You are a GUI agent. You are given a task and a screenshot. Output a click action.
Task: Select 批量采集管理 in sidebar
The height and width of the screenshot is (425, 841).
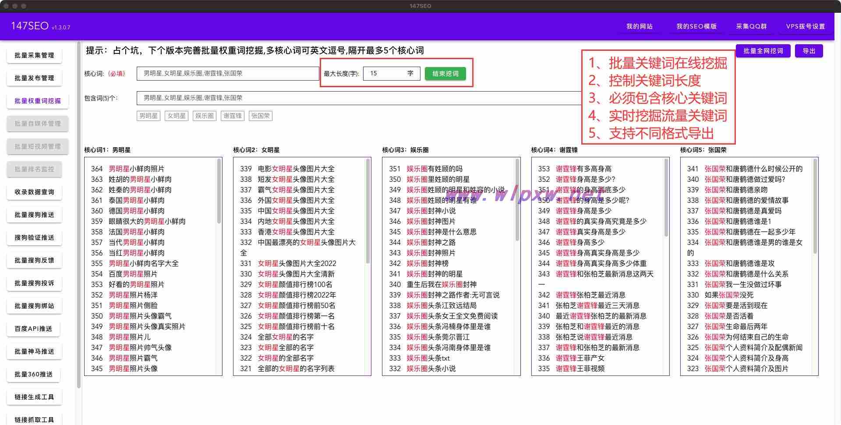pyautogui.click(x=34, y=55)
